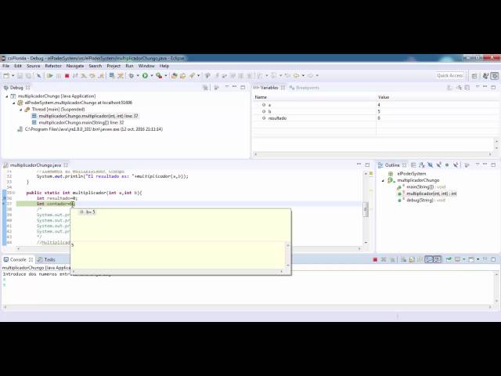Image resolution: width=501 pixels, height=376 pixels.
Task: Open the Open Console dropdown arrow
Action: tap(478, 259)
